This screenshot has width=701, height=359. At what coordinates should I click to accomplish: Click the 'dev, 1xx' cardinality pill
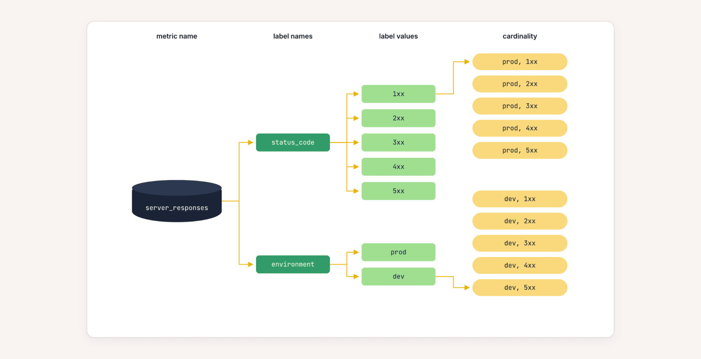(x=520, y=199)
